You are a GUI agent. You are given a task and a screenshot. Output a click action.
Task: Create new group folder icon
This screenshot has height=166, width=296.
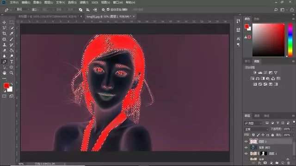click(x=277, y=163)
